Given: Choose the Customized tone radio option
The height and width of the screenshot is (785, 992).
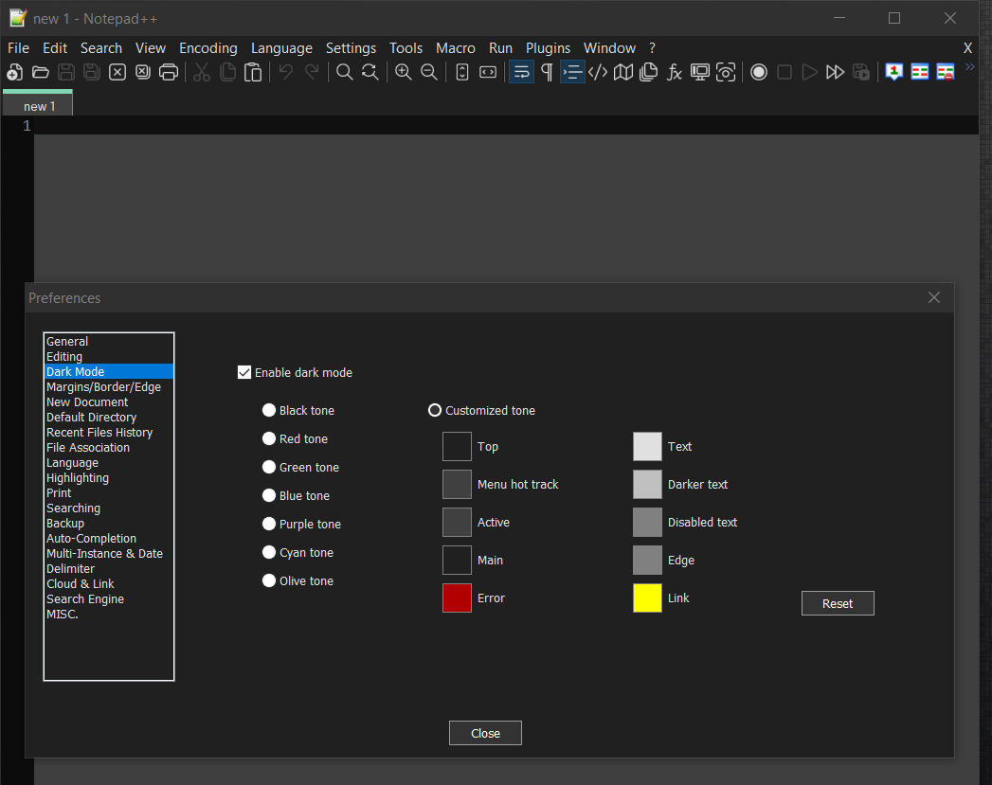Looking at the screenshot, I should coord(435,411).
